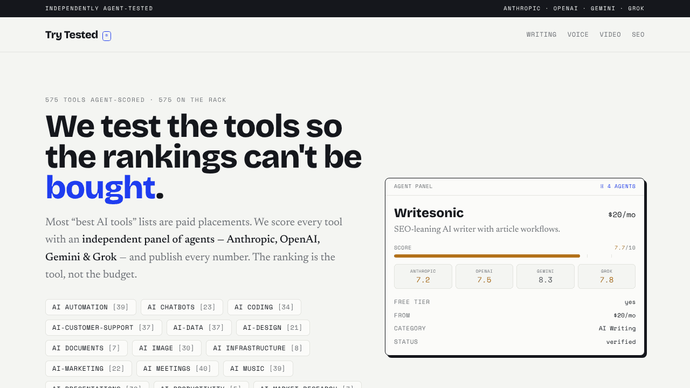Image resolution: width=690 pixels, height=388 pixels.
Task: Click the GROK 7.8 score box
Action: pyautogui.click(x=606, y=276)
